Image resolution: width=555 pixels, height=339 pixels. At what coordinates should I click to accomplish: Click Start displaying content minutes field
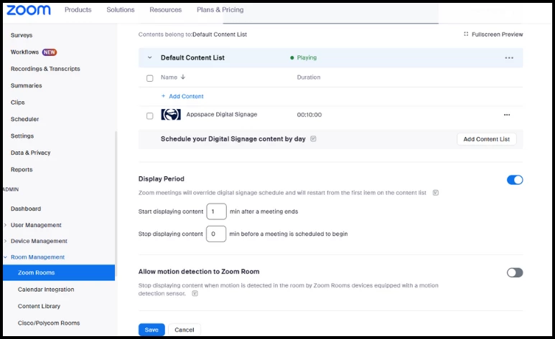216,211
